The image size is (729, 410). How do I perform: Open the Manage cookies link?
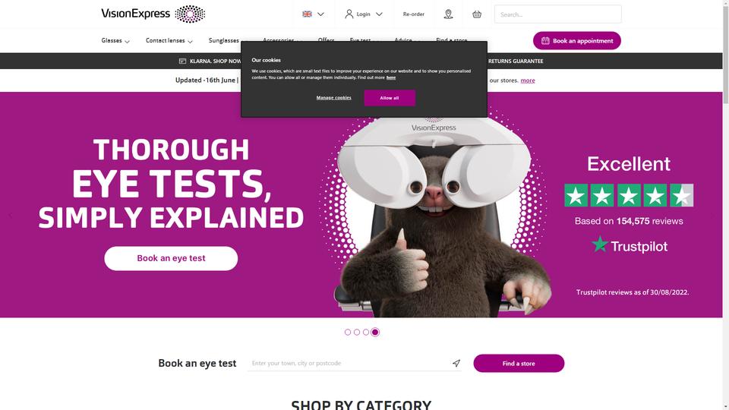(x=334, y=98)
